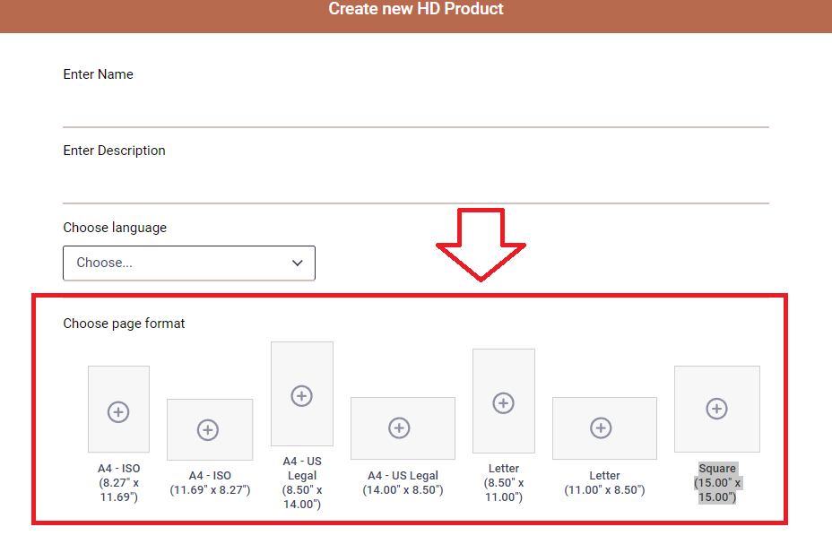Select the highlighted "Square (15.00" x 15.00")" label
The width and height of the screenshot is (832, 544).
(717, 482)
